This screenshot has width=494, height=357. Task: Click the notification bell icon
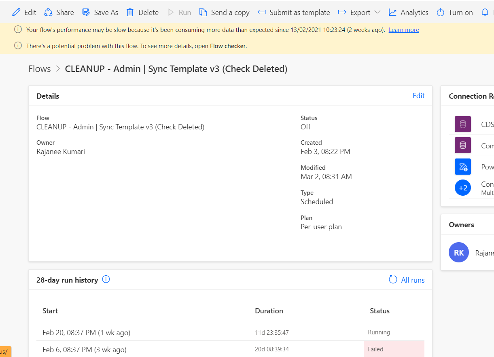[485, 13]
